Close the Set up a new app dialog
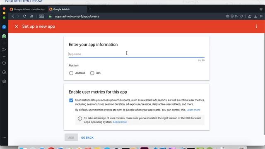 click(17, 26)
